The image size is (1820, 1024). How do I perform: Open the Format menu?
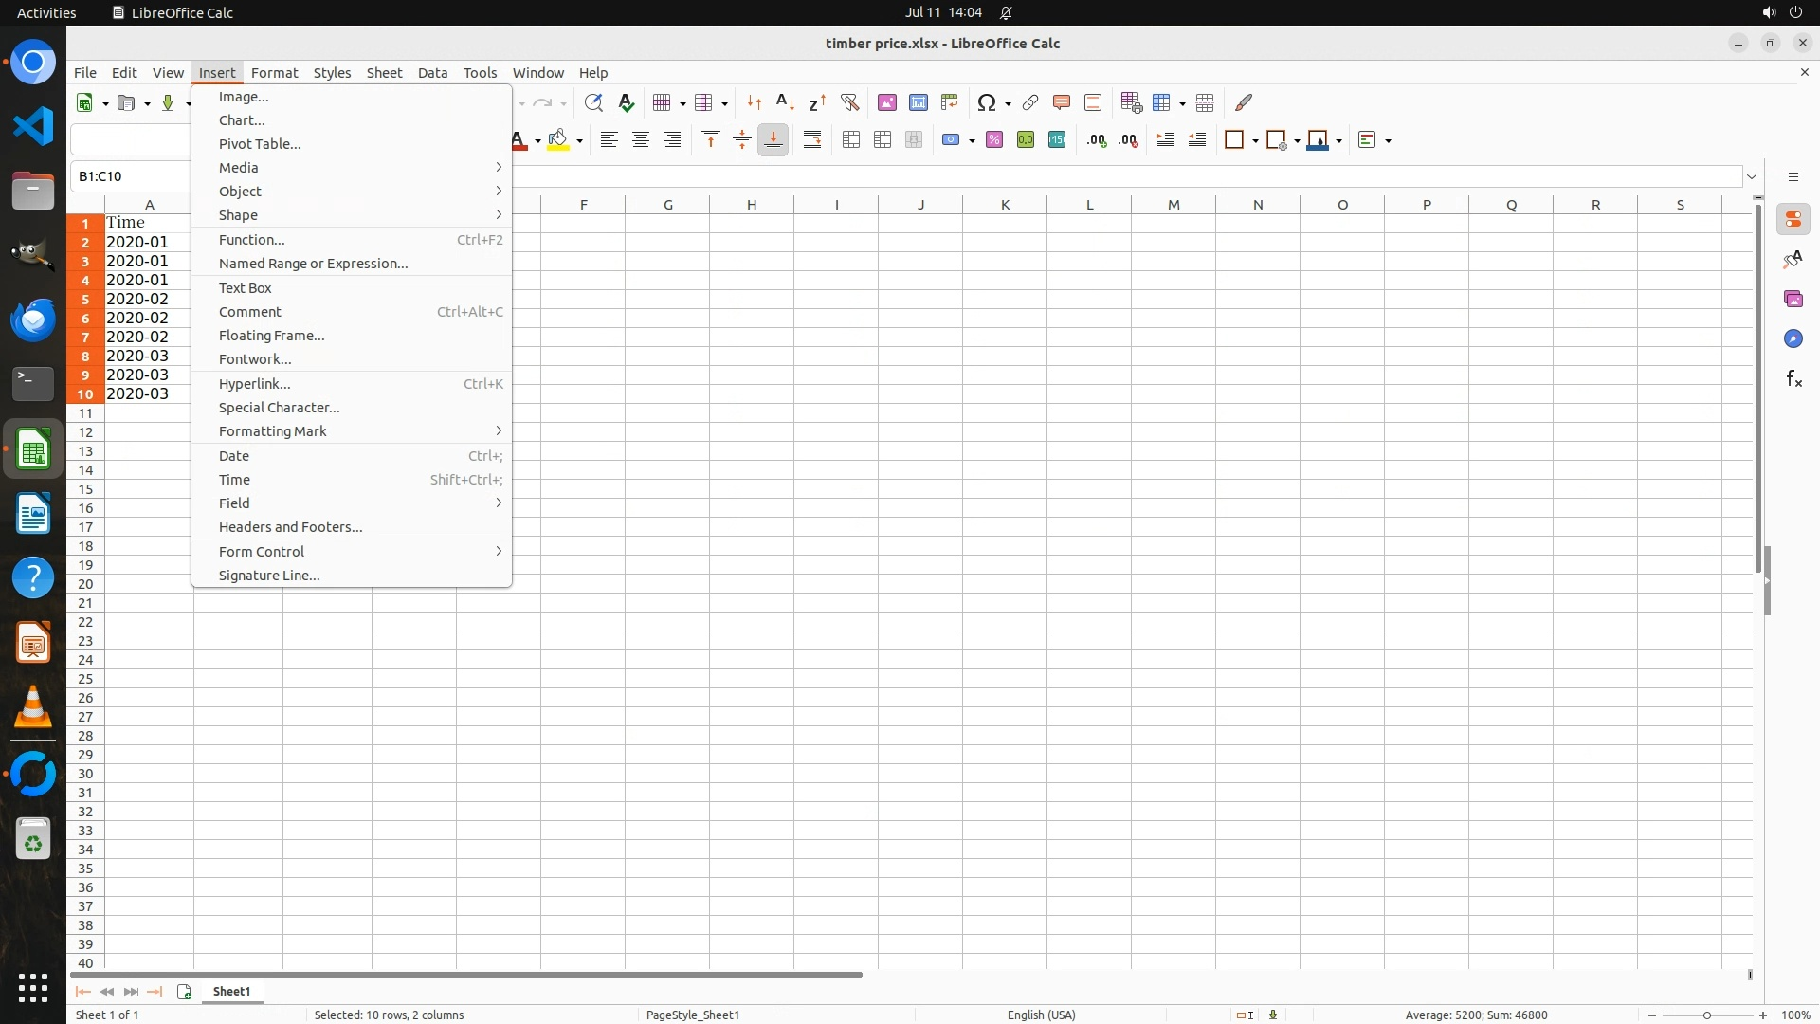click(274, 73)
